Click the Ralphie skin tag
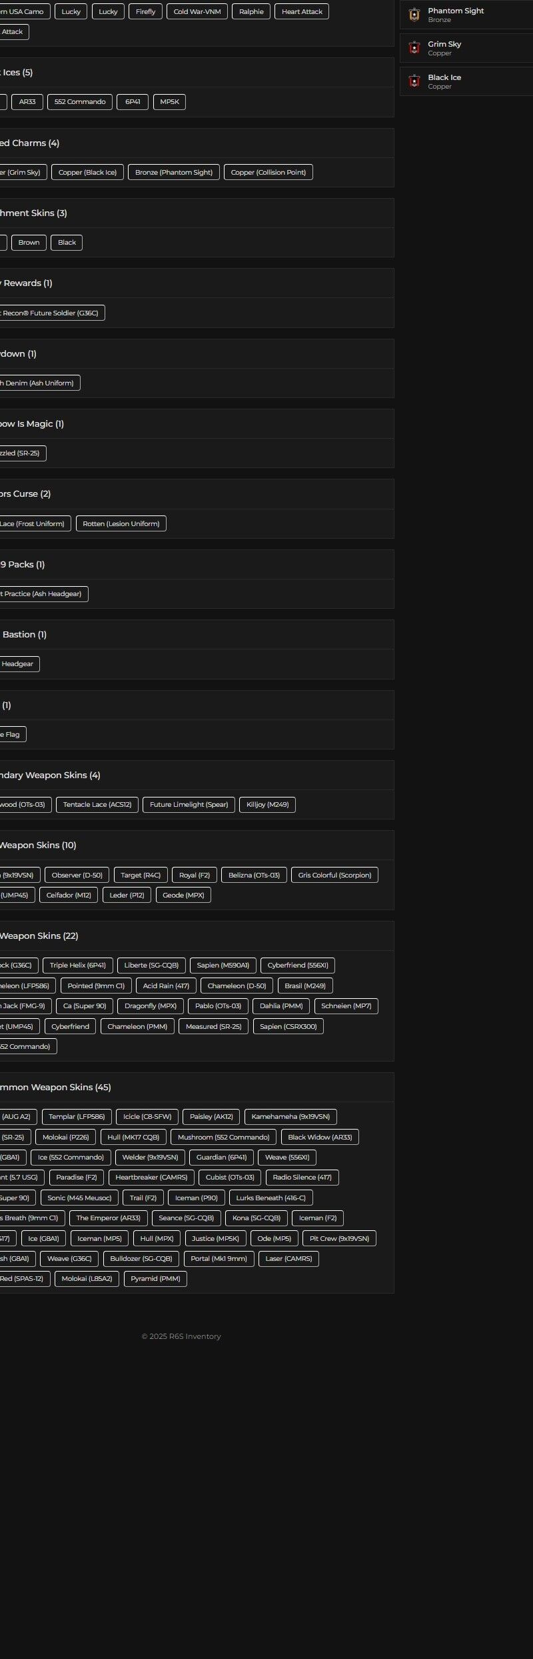The height and width of the screenshot is (1659, 533). click(x=251, y=12)
